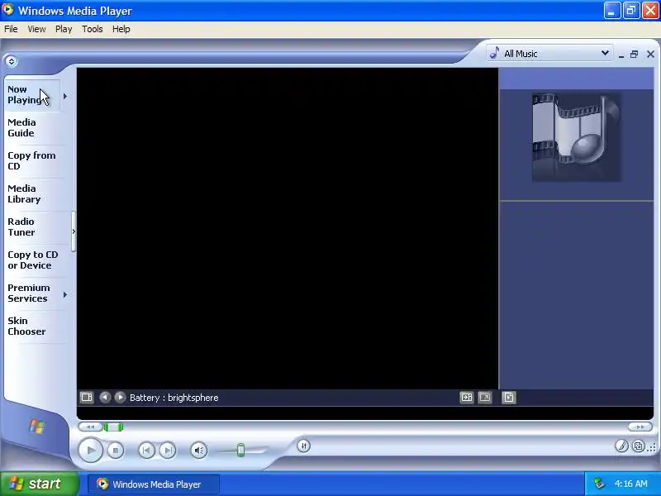Open the All Music playlist dropdown
The image size is (661, 496).
point(549,54)
